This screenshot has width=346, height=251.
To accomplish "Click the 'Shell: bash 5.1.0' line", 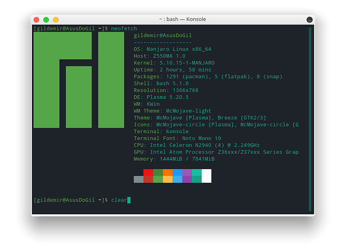I will click(x=161, y=83).
